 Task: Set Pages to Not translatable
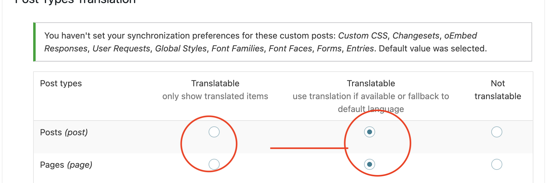tap(496, 164)
